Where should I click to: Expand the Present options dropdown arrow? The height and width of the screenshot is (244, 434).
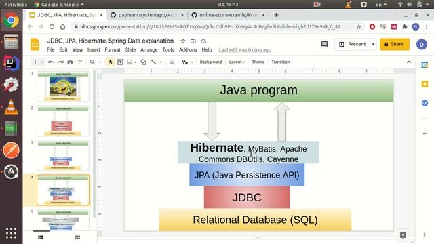pyautogui.click(x=373, y=44)
